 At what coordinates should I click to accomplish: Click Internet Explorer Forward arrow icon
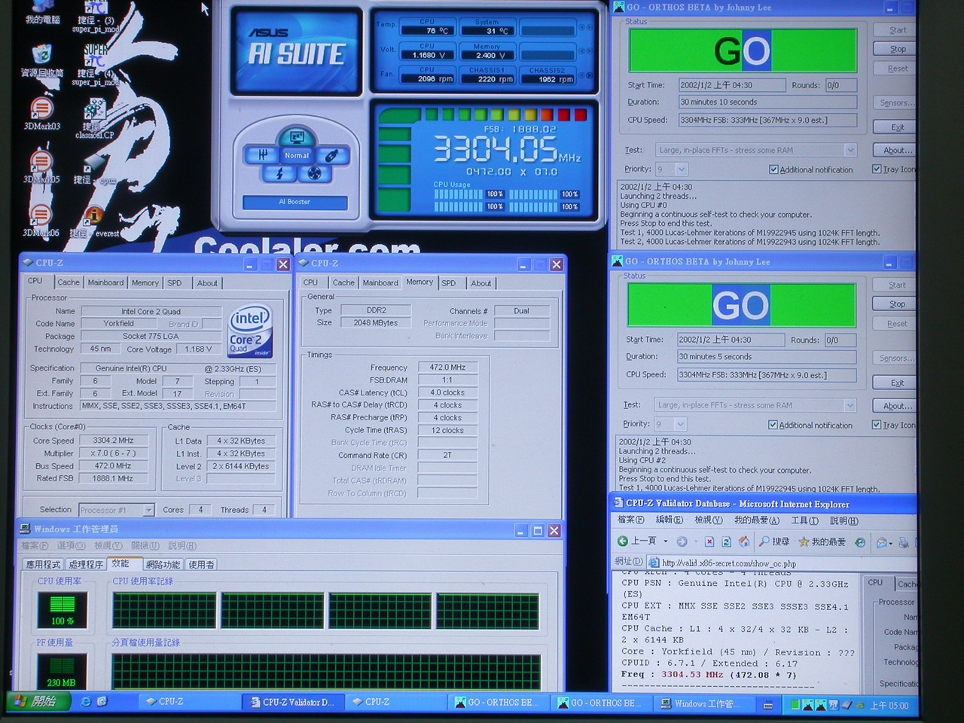(x=682, y=541)
